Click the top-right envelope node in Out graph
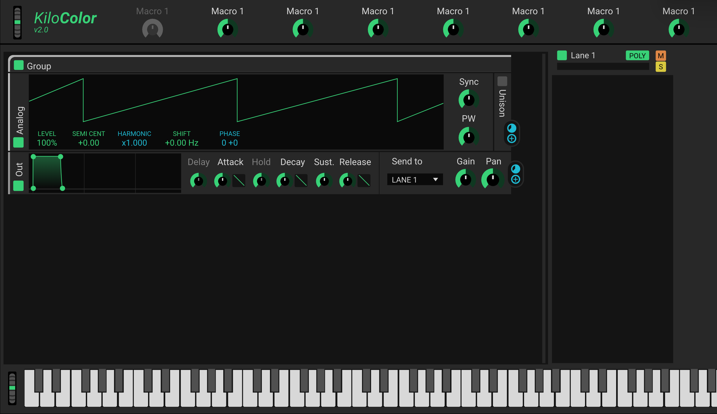Screen dimensions: 717x414 [60, 157]
